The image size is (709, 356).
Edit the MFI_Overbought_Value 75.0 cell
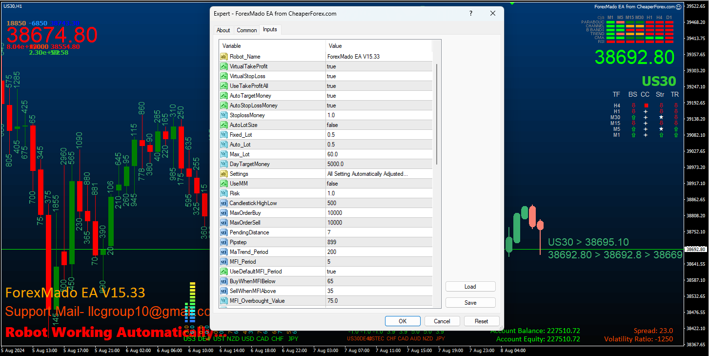(x=379, y=301)
